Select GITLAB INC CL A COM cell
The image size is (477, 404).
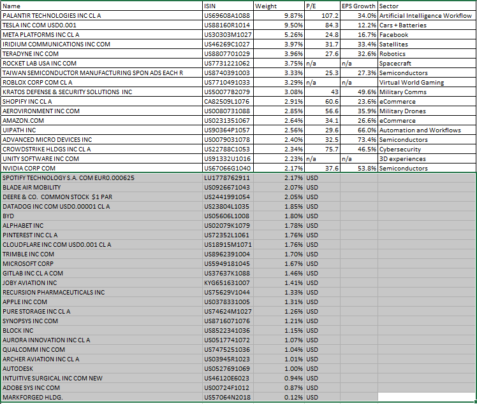(x=101, y=273)
